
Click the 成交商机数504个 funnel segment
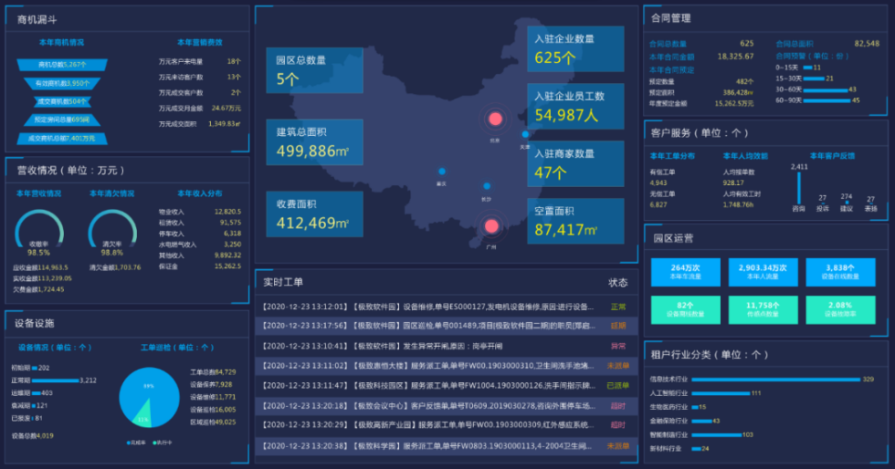[x=62, y=101]
